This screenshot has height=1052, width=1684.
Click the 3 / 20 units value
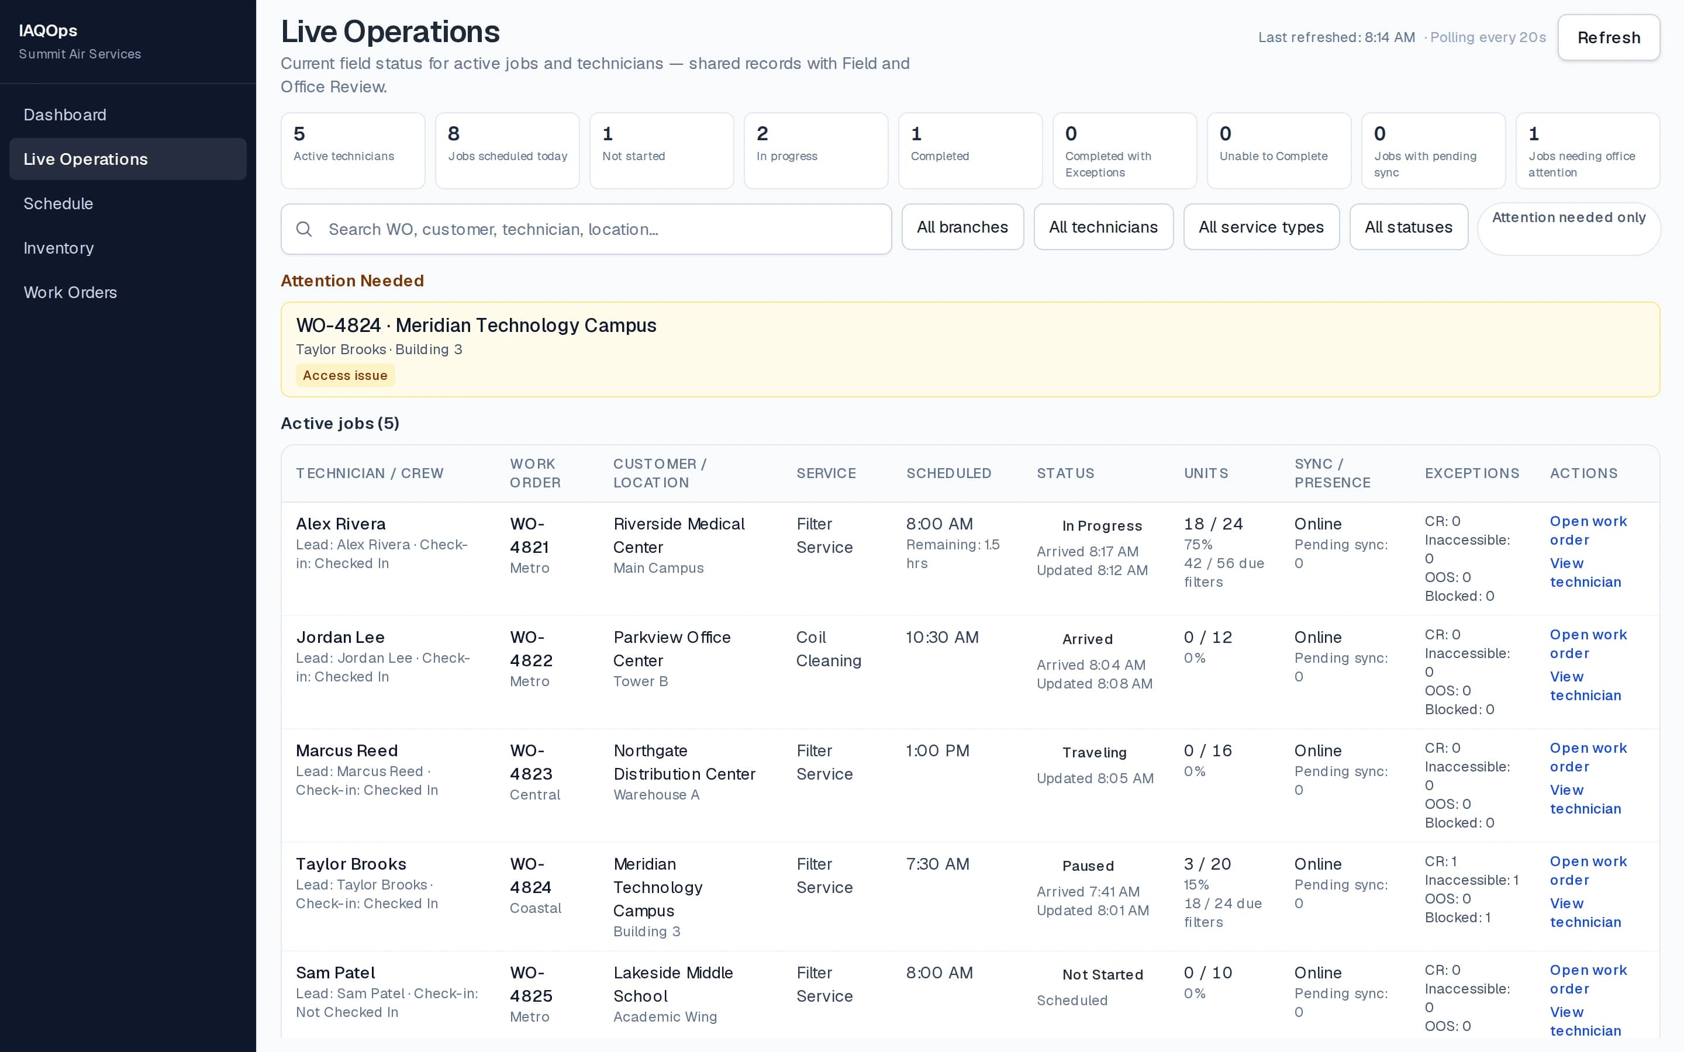tap(1207, 864)
